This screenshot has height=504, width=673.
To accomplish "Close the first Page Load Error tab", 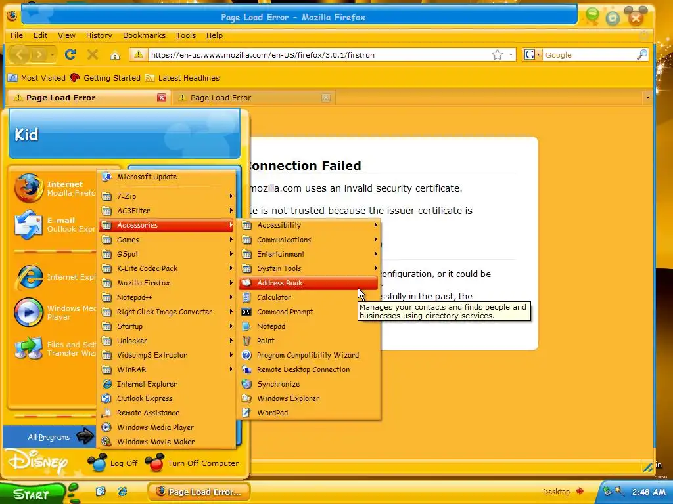I will (x=162, y=98).
